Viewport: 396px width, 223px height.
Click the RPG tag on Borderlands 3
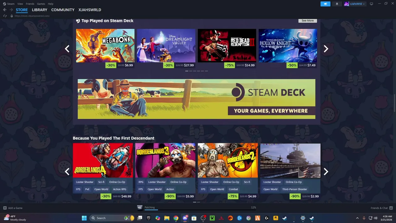[x=141, y=182]
